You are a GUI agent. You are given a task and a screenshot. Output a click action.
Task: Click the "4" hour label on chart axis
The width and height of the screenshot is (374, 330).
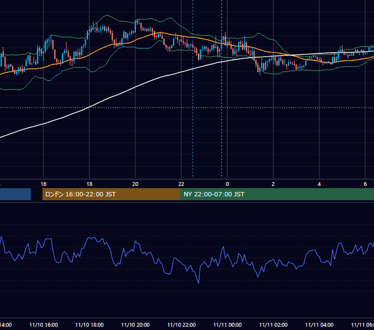click(319, 184)
